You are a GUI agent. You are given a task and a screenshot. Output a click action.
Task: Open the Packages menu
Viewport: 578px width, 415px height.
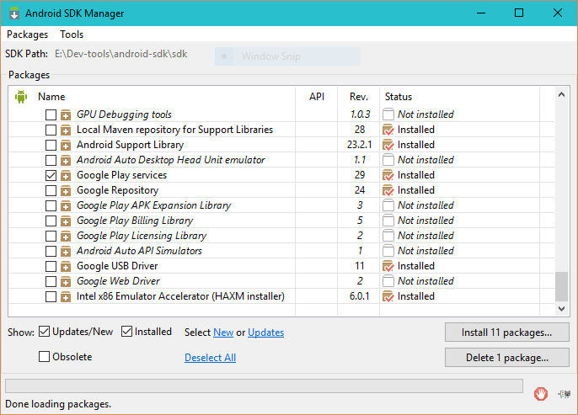click(27, 35)
